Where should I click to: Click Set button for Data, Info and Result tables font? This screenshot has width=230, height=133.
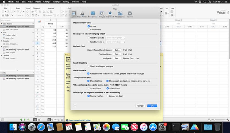(117, 50)
